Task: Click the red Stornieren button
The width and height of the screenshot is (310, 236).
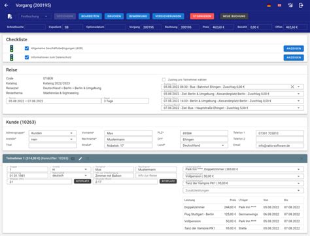Action: 202,16
